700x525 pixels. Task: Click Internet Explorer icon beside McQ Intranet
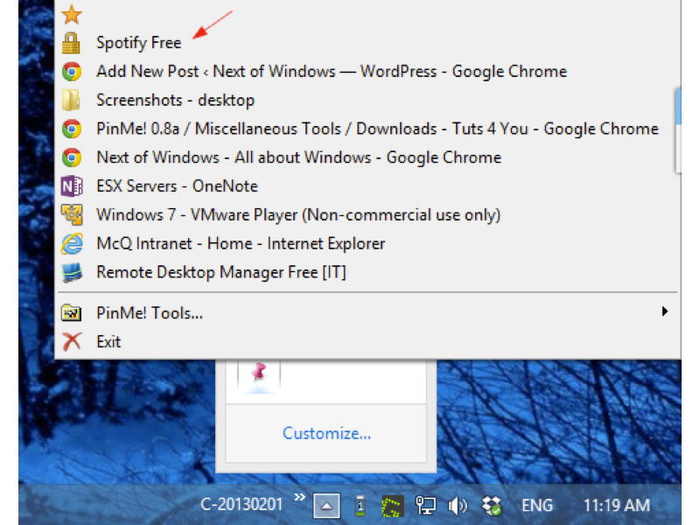tap(72, 244)
